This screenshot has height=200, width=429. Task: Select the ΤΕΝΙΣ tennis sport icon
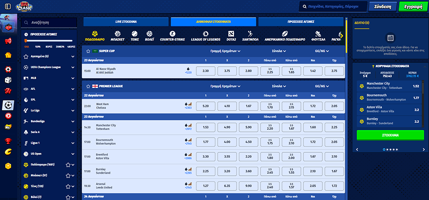pyautogui.click(x=134, y=36)
